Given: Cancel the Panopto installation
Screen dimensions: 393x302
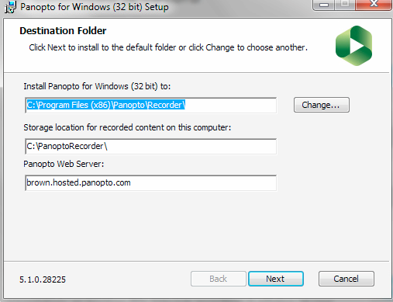Looking at the screenshot, I should point(346,279).
